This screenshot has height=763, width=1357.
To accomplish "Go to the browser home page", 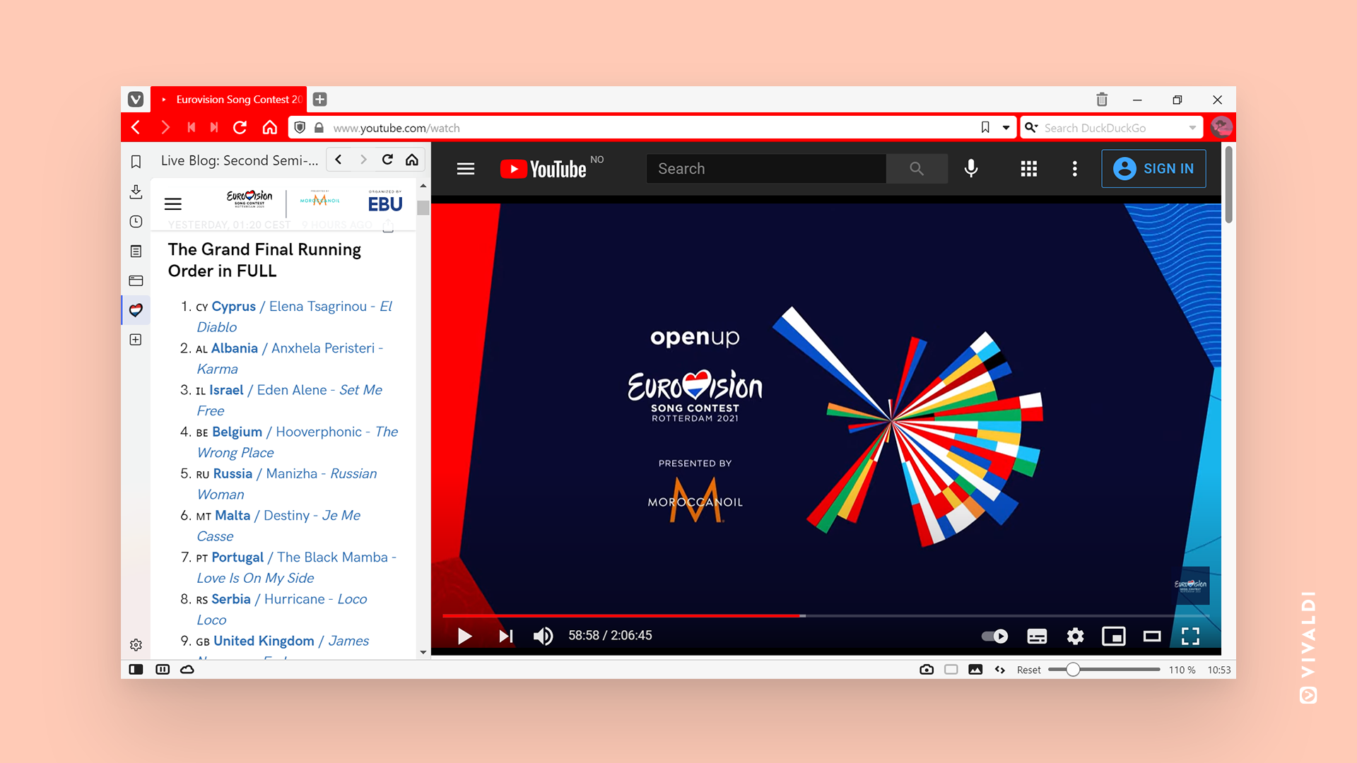I will tap(269, 127).
